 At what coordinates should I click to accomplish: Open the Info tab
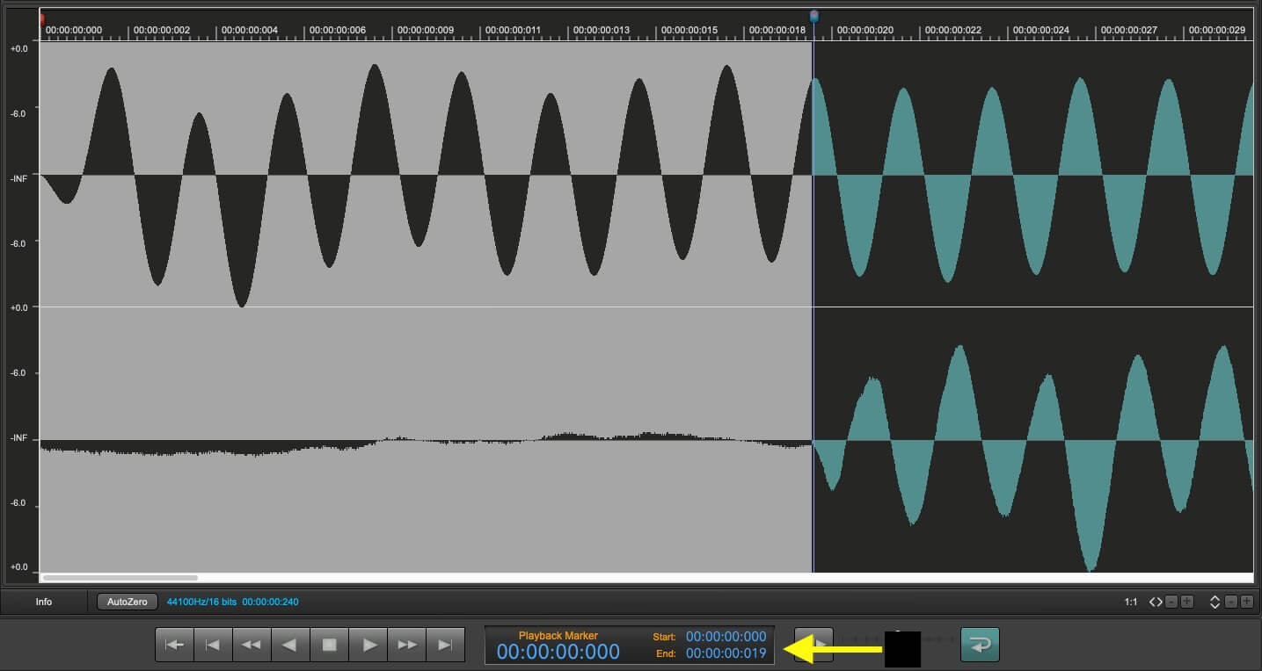[x=44, y=602]
